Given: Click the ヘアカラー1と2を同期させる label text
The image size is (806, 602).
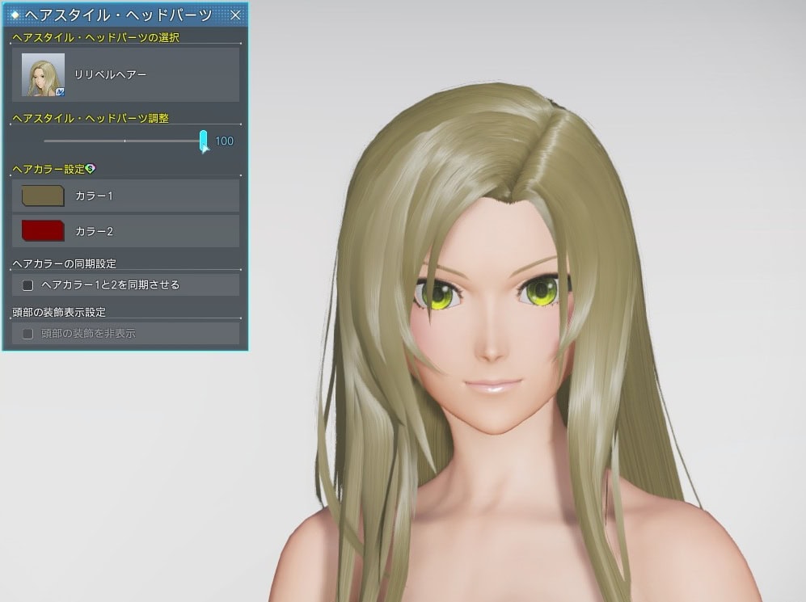Looking at the screenshot, I should coord(110,284).
